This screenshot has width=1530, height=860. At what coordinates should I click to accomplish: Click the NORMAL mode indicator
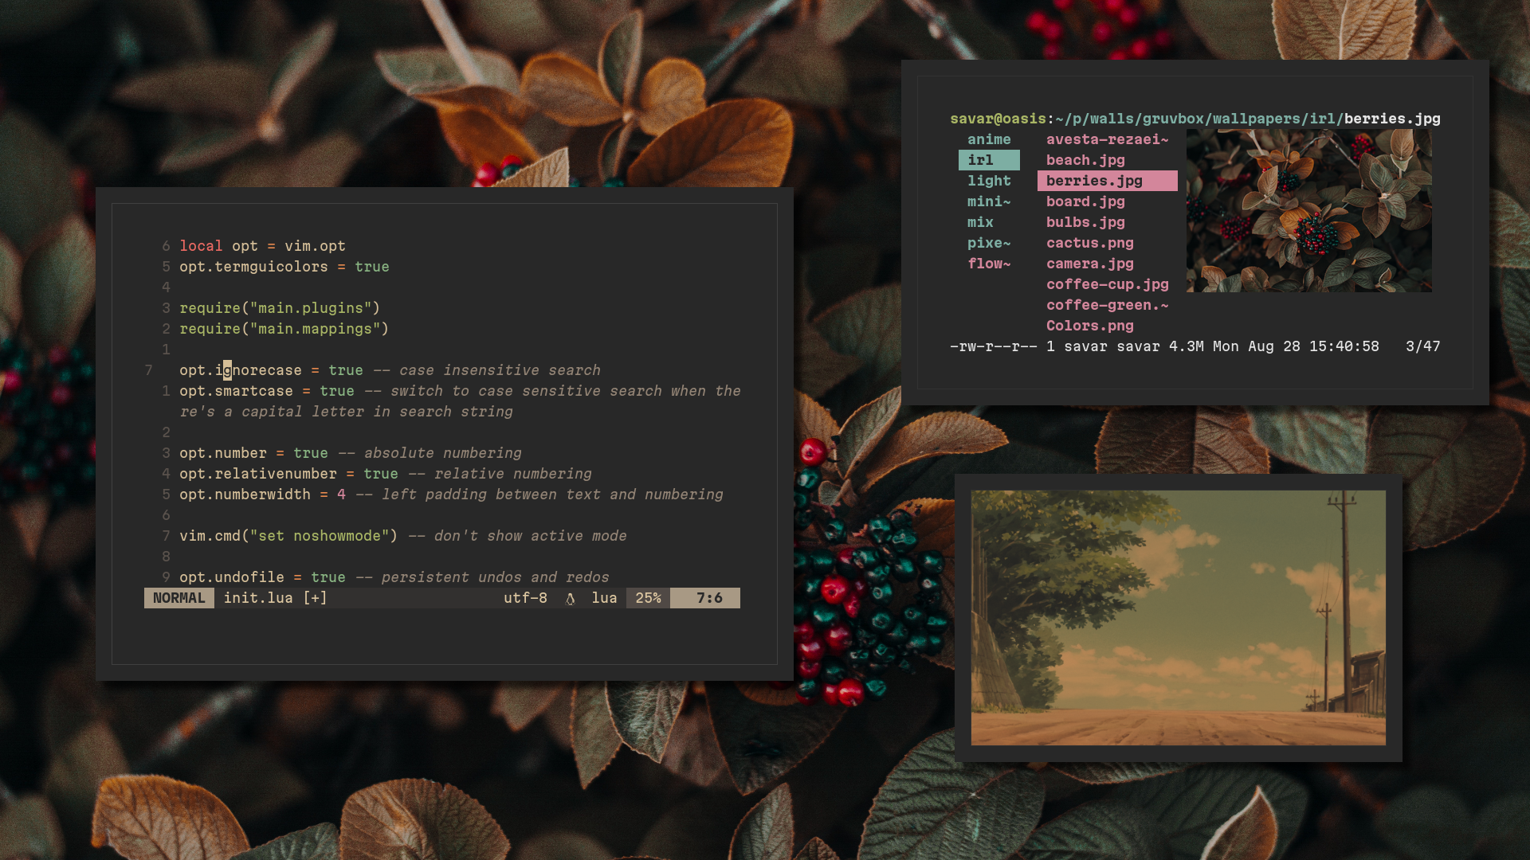point(178,598)
